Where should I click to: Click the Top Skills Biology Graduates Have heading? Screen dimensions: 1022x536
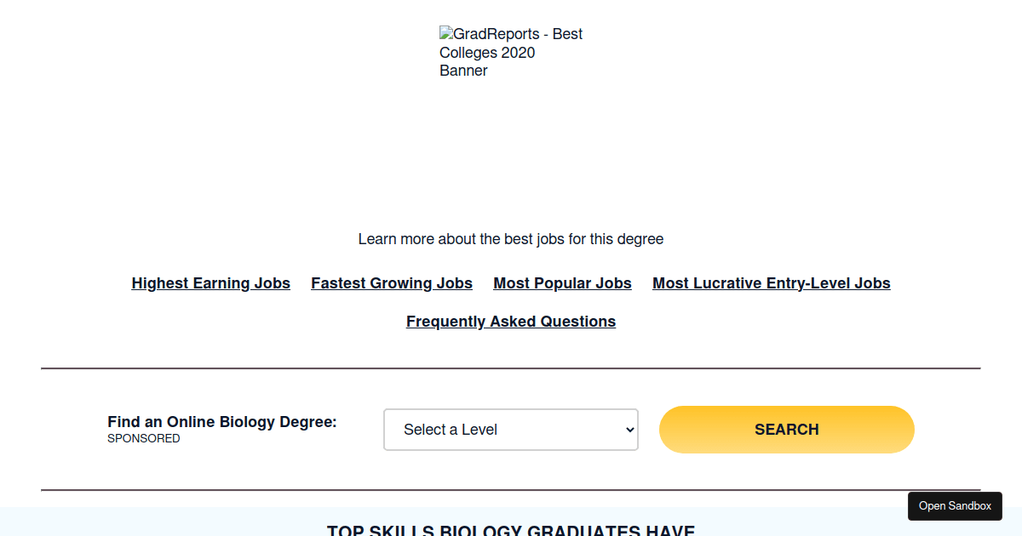click(511, 531)
